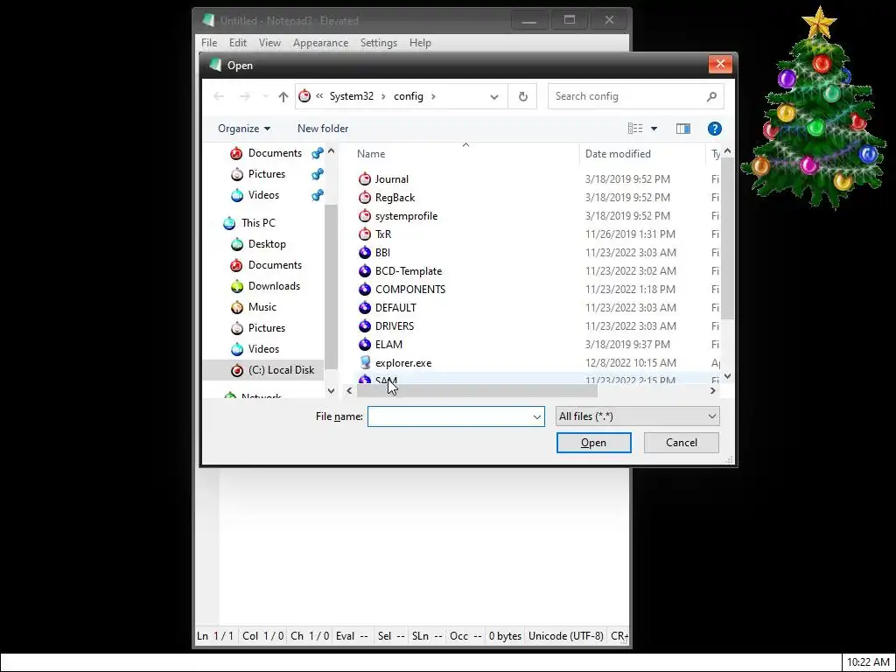Close the Open dialog
This screenshot has width=896, height=672.
[x=720, y=64]
